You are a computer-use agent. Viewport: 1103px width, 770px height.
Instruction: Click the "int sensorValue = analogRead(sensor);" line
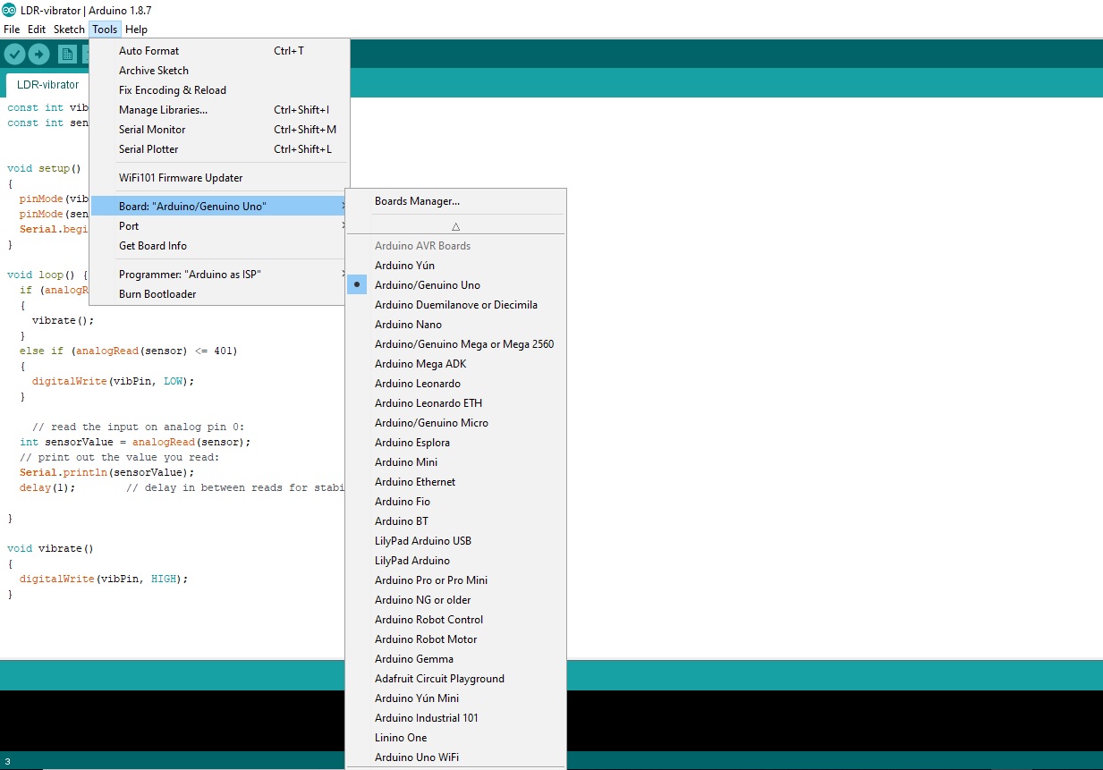[135, 442]
